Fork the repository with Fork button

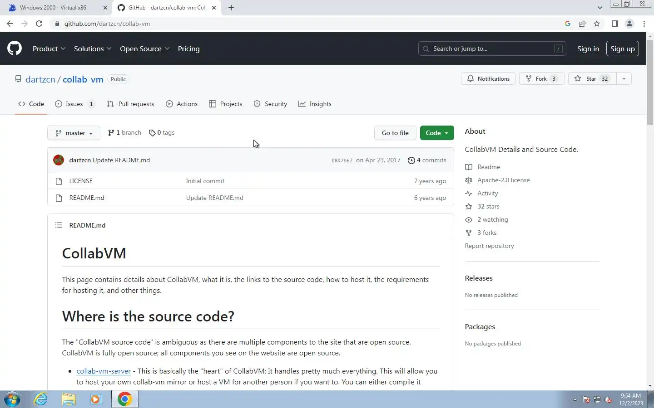coord(541,78)
